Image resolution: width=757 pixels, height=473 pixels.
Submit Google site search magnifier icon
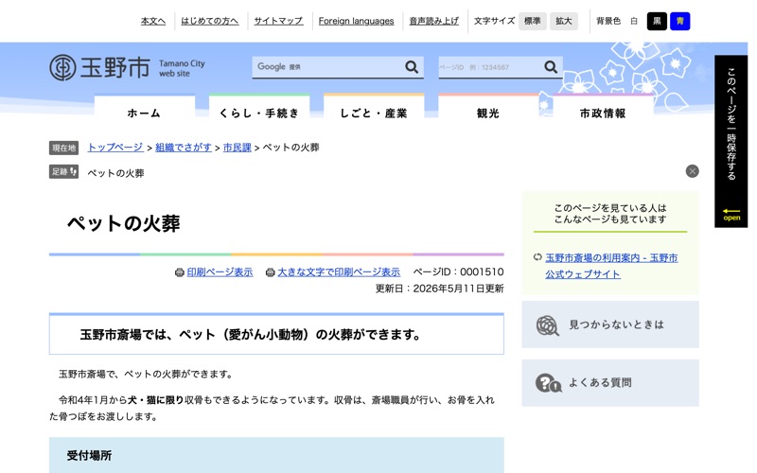pos(412,67)
